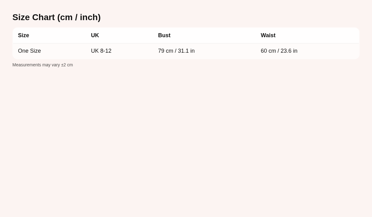Click the Bust column header
This screenshot has width=372, height=217.
(x=164, y=35)
